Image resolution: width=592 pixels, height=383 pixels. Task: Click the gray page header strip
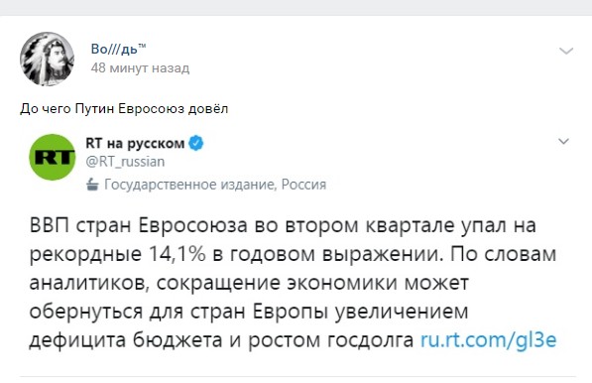click(296, 8)
